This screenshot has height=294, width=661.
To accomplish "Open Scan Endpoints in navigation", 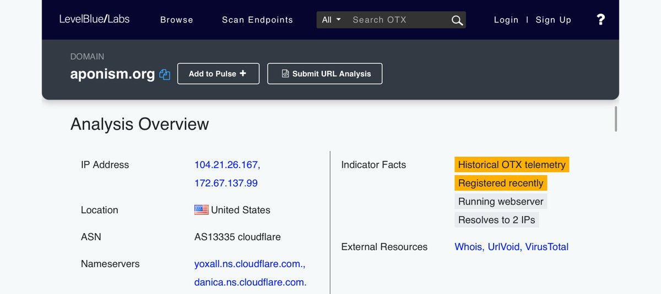I will pyautogui.click(x=257, y=20).
